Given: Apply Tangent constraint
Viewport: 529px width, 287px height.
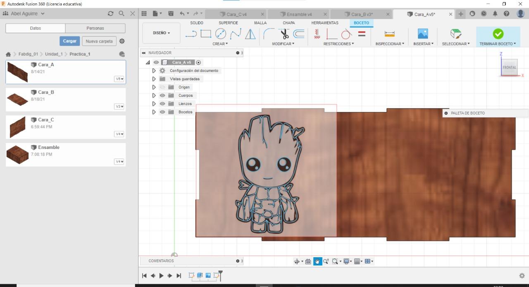Looking at the screenshot, I should click(x=346, y=34).
